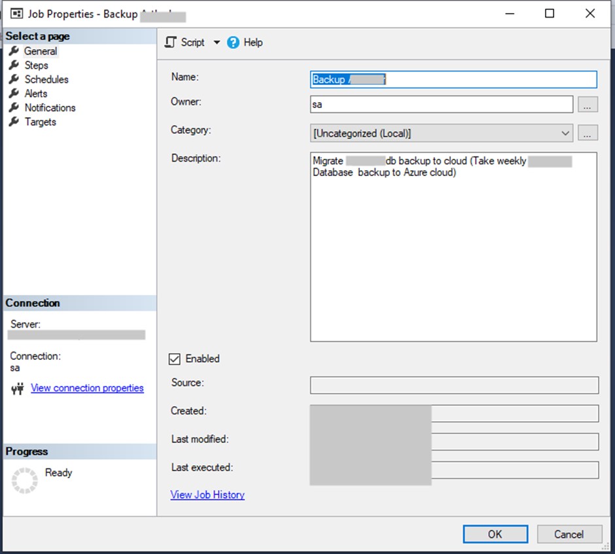The image size is (615, 554).
Task: Toggle the Enabled checkbox
Action: 175,358
